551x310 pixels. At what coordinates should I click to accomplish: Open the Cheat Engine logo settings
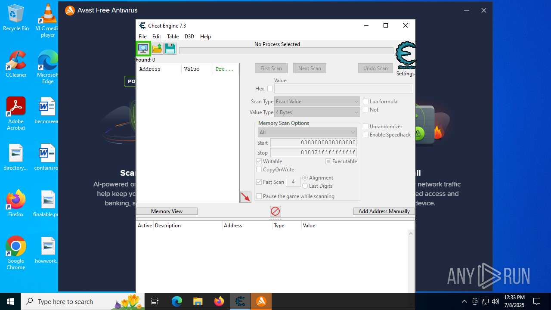(x=406, y=56)
